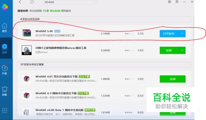
Task: Refresh the page with the circular arrow
Action: [x=32, y=2]
